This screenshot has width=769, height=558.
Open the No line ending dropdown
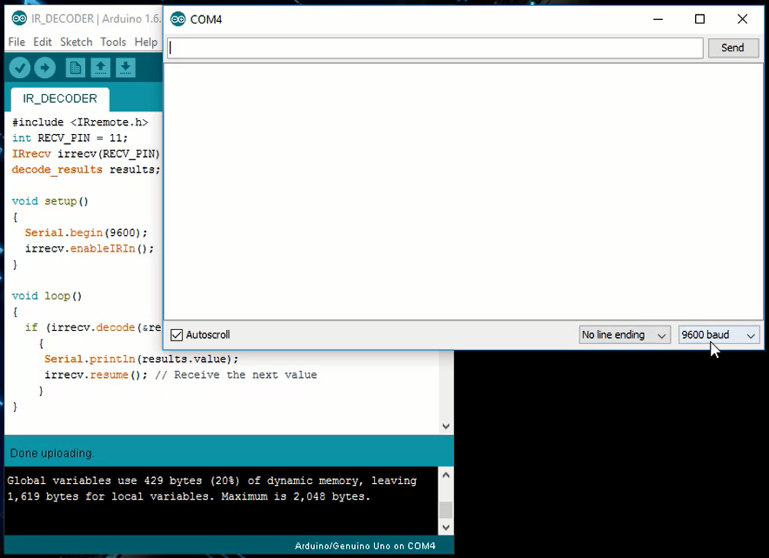coord(625,334)
